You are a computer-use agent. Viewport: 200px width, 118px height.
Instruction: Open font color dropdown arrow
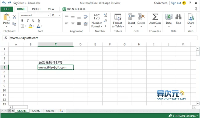click(x=42, y=26)
